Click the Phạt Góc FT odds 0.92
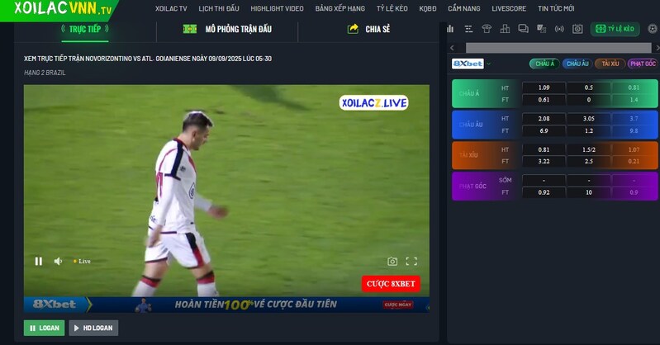Image resolution: width=660 pixels, height=345 pixels. pyautogui.click(x=544, y=192)
